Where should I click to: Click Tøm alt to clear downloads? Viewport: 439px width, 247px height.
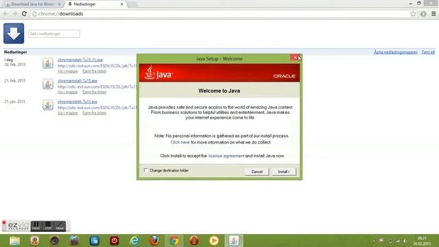(x=428, y=52)
